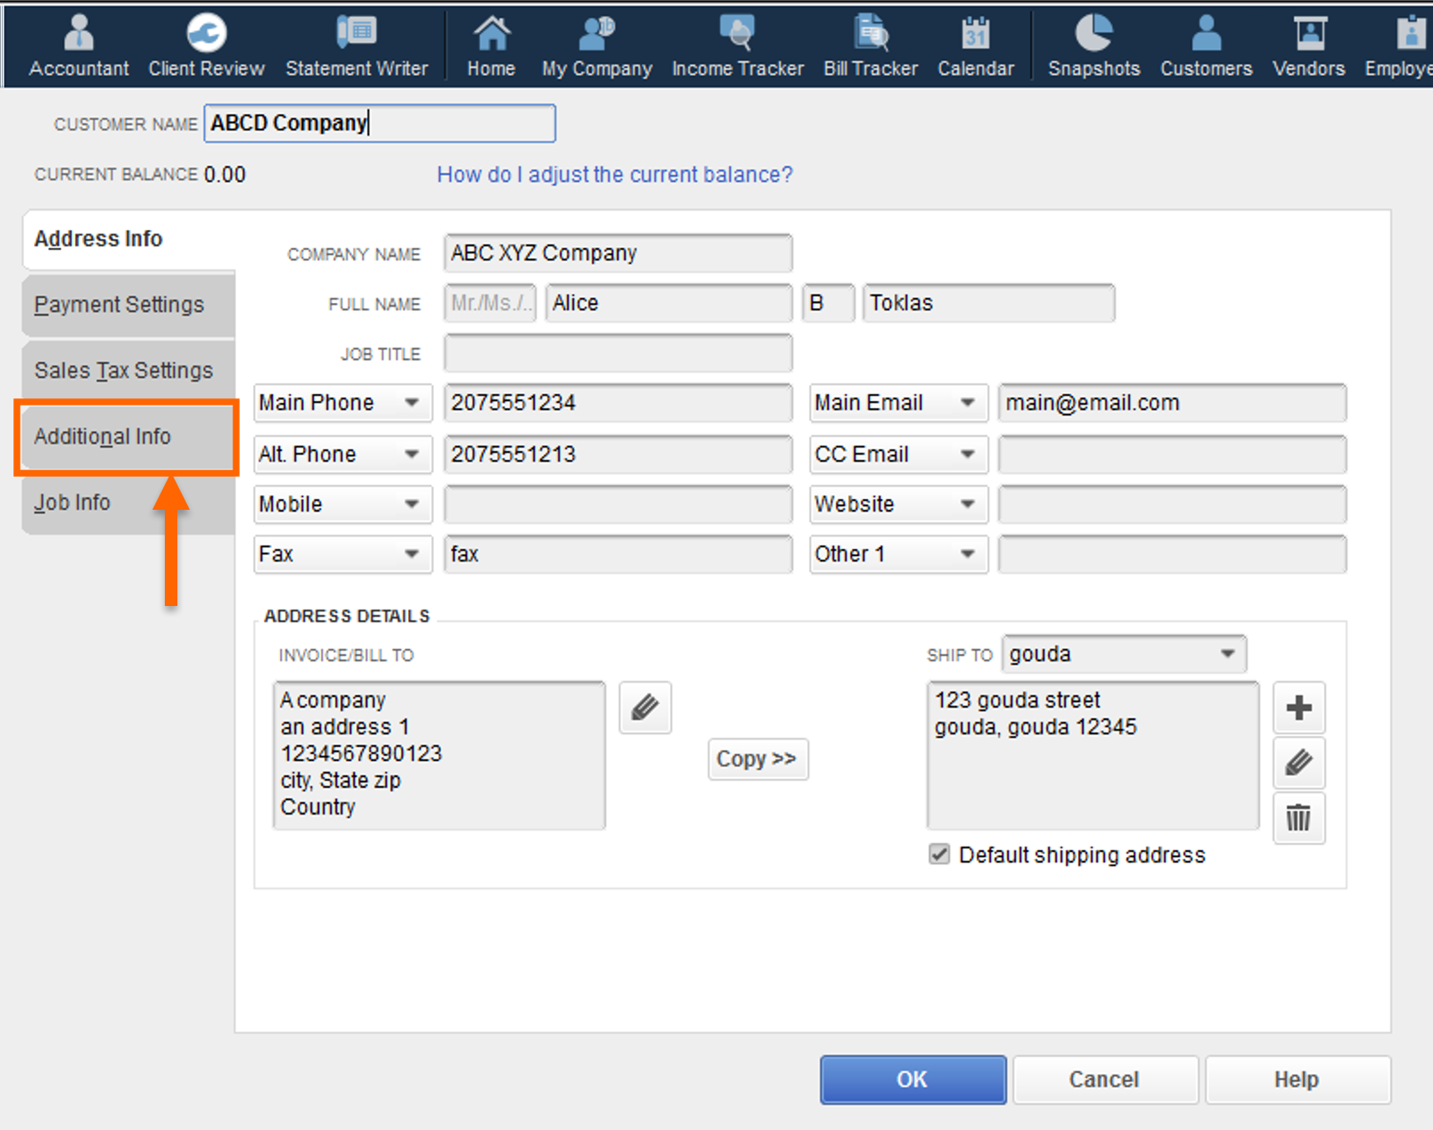Open 'How do I adjust the current balance?' link
This screenshot has height=1130, width=1433.
point(614,175)
